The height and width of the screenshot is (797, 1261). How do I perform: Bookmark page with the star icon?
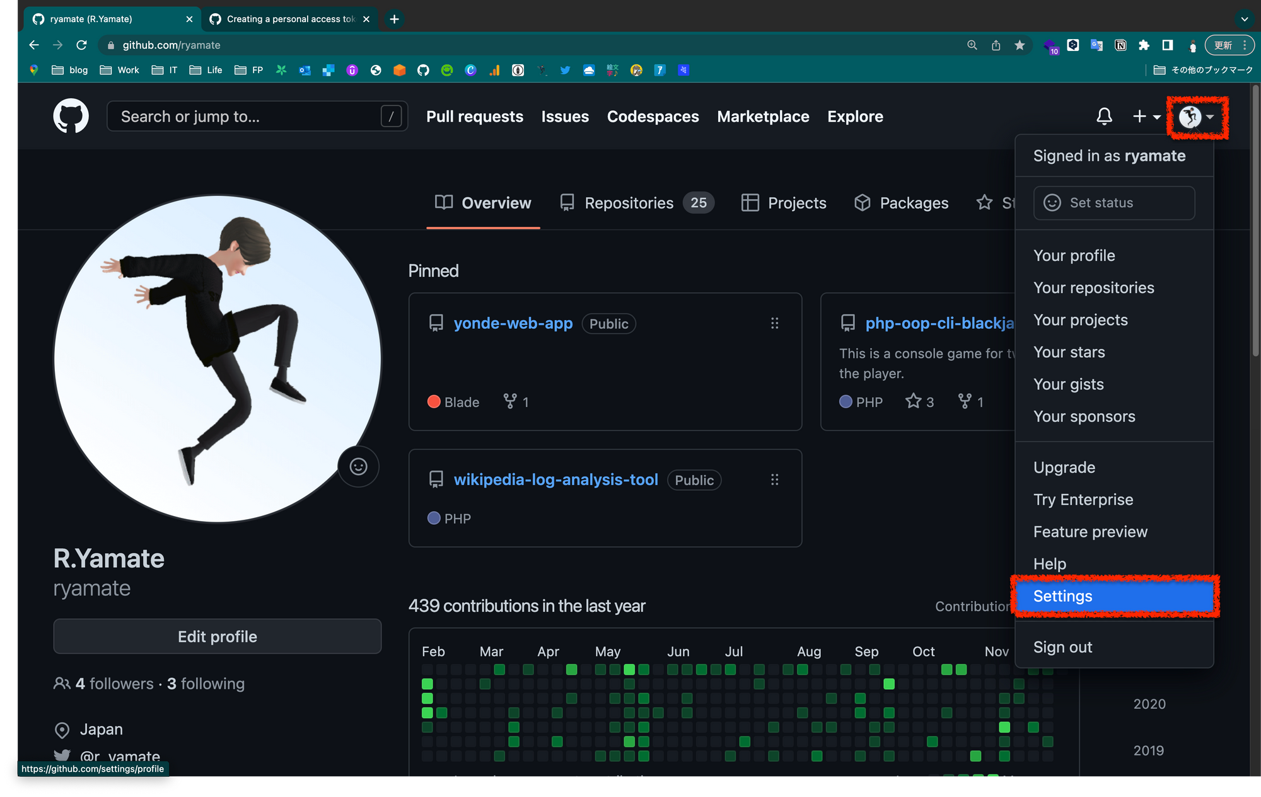pos(1020,45)
